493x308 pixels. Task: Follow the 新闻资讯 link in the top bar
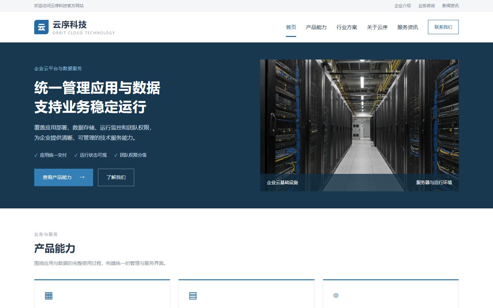[x=451, y=5]
